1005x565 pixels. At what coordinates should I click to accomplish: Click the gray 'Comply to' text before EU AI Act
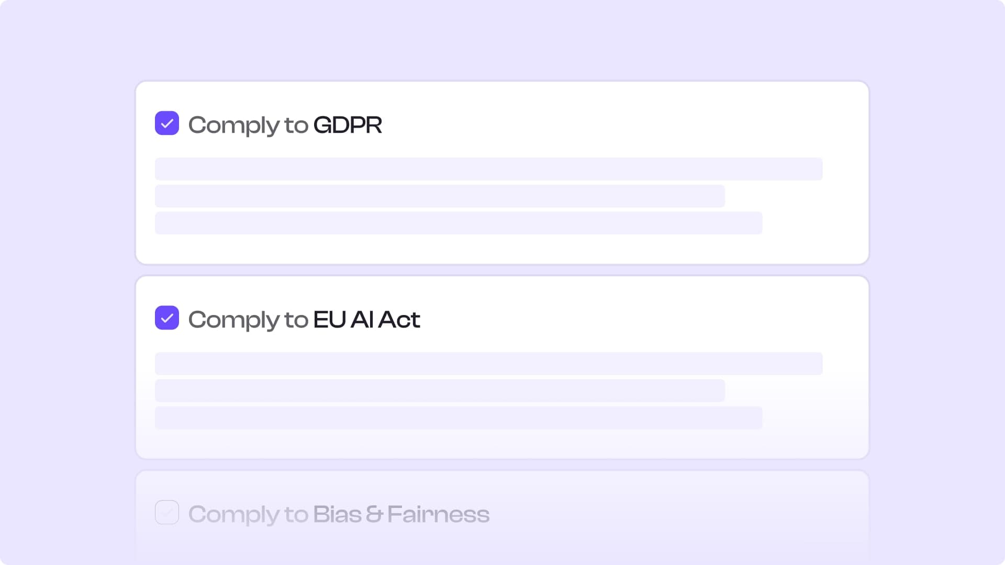point(248,321)
